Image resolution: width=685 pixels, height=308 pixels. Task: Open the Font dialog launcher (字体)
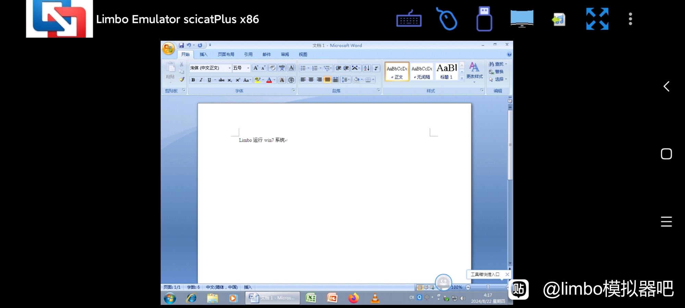pyautogui.click(x=294, y=90)
